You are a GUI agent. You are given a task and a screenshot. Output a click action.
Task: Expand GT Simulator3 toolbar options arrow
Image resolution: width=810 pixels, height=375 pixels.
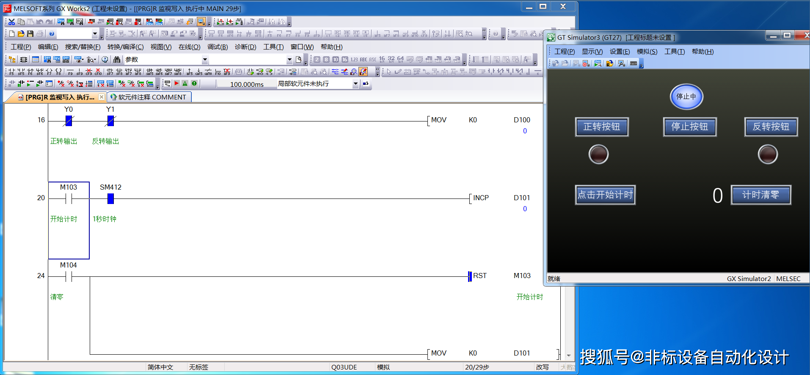[x=641, y=64]
